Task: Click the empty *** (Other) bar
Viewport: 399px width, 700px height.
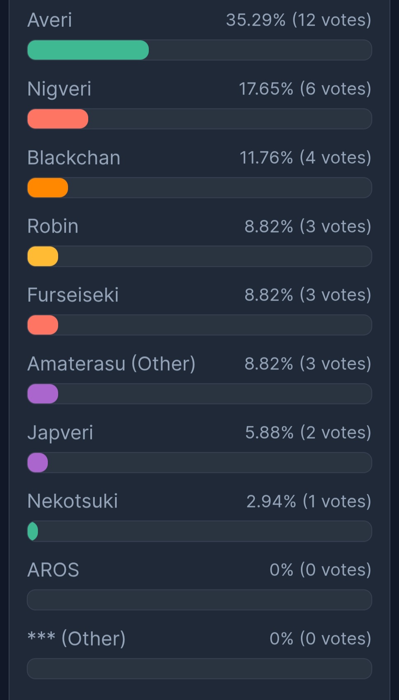Action: pyautogui.click(x=199, y=669)
